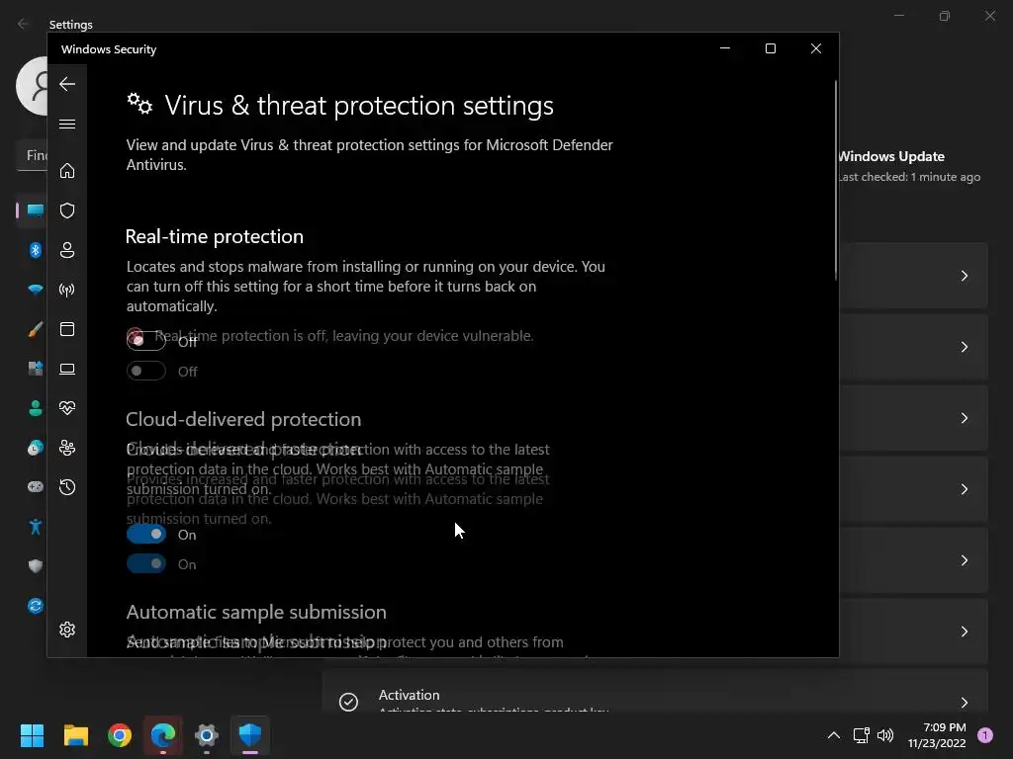Open Accessibility icon in Settings sidebar

point(36,527)
